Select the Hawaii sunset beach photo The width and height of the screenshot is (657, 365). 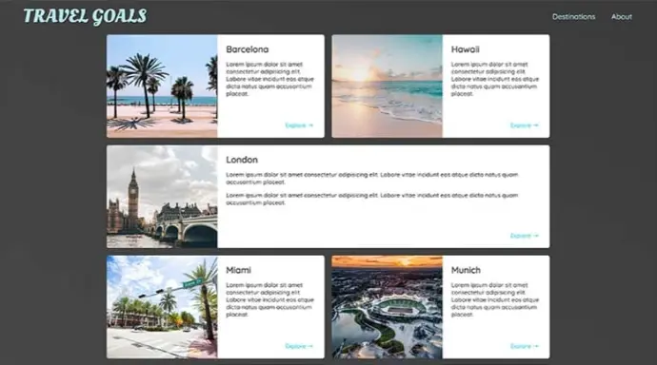click(388, 86)
